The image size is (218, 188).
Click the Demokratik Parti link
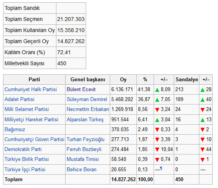click(x=23, y=149)
